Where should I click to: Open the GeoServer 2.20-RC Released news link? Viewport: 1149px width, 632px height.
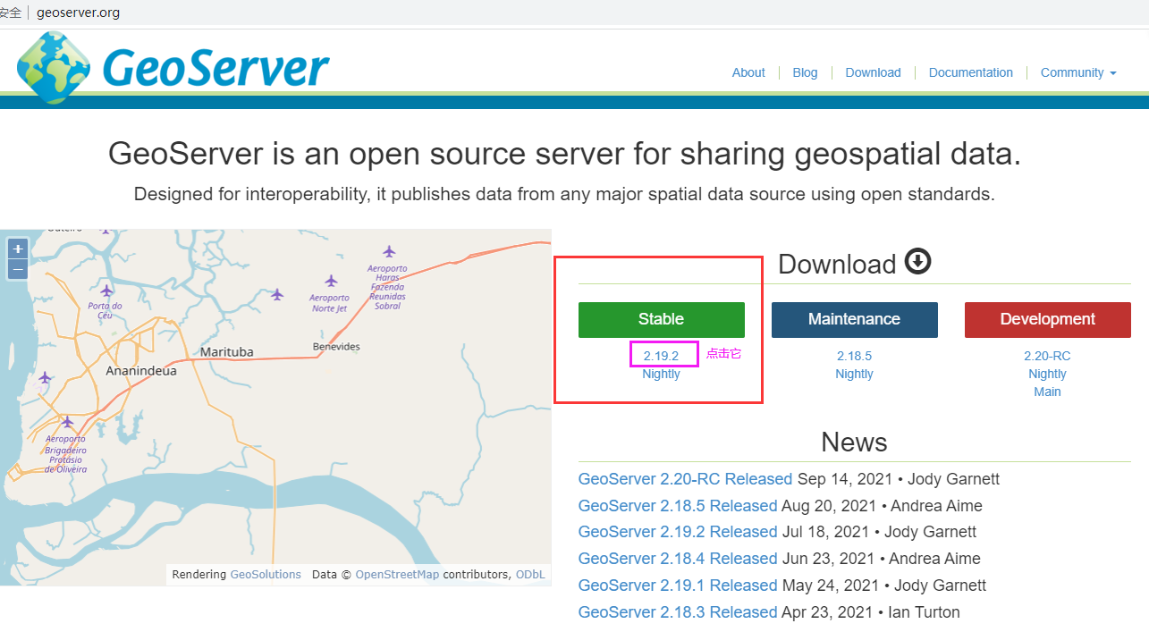(685, 478)
